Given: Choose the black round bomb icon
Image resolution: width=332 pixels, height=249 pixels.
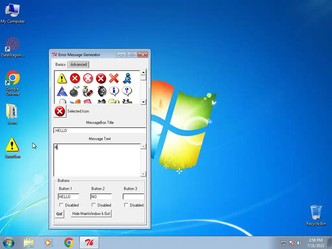Looking at the screenshot, I should pyautogui.click(x=75, y=91).
